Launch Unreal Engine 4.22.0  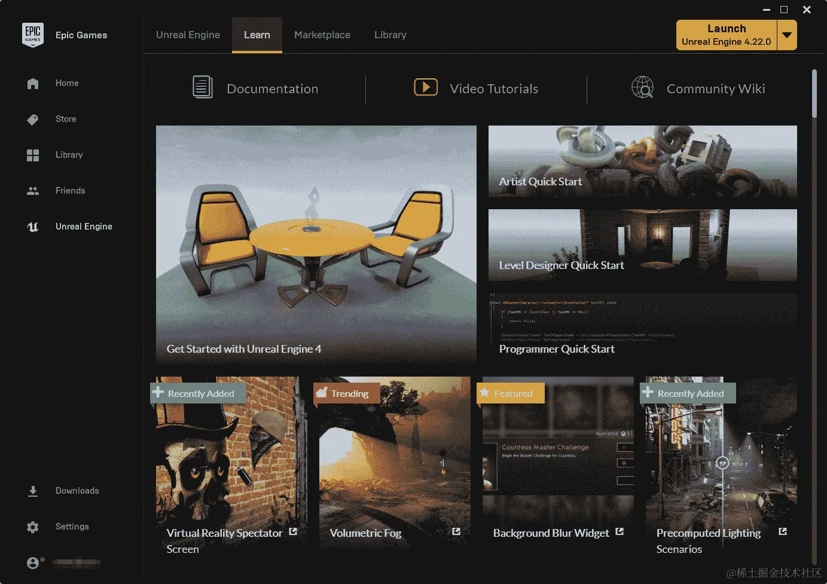[727, 35]
